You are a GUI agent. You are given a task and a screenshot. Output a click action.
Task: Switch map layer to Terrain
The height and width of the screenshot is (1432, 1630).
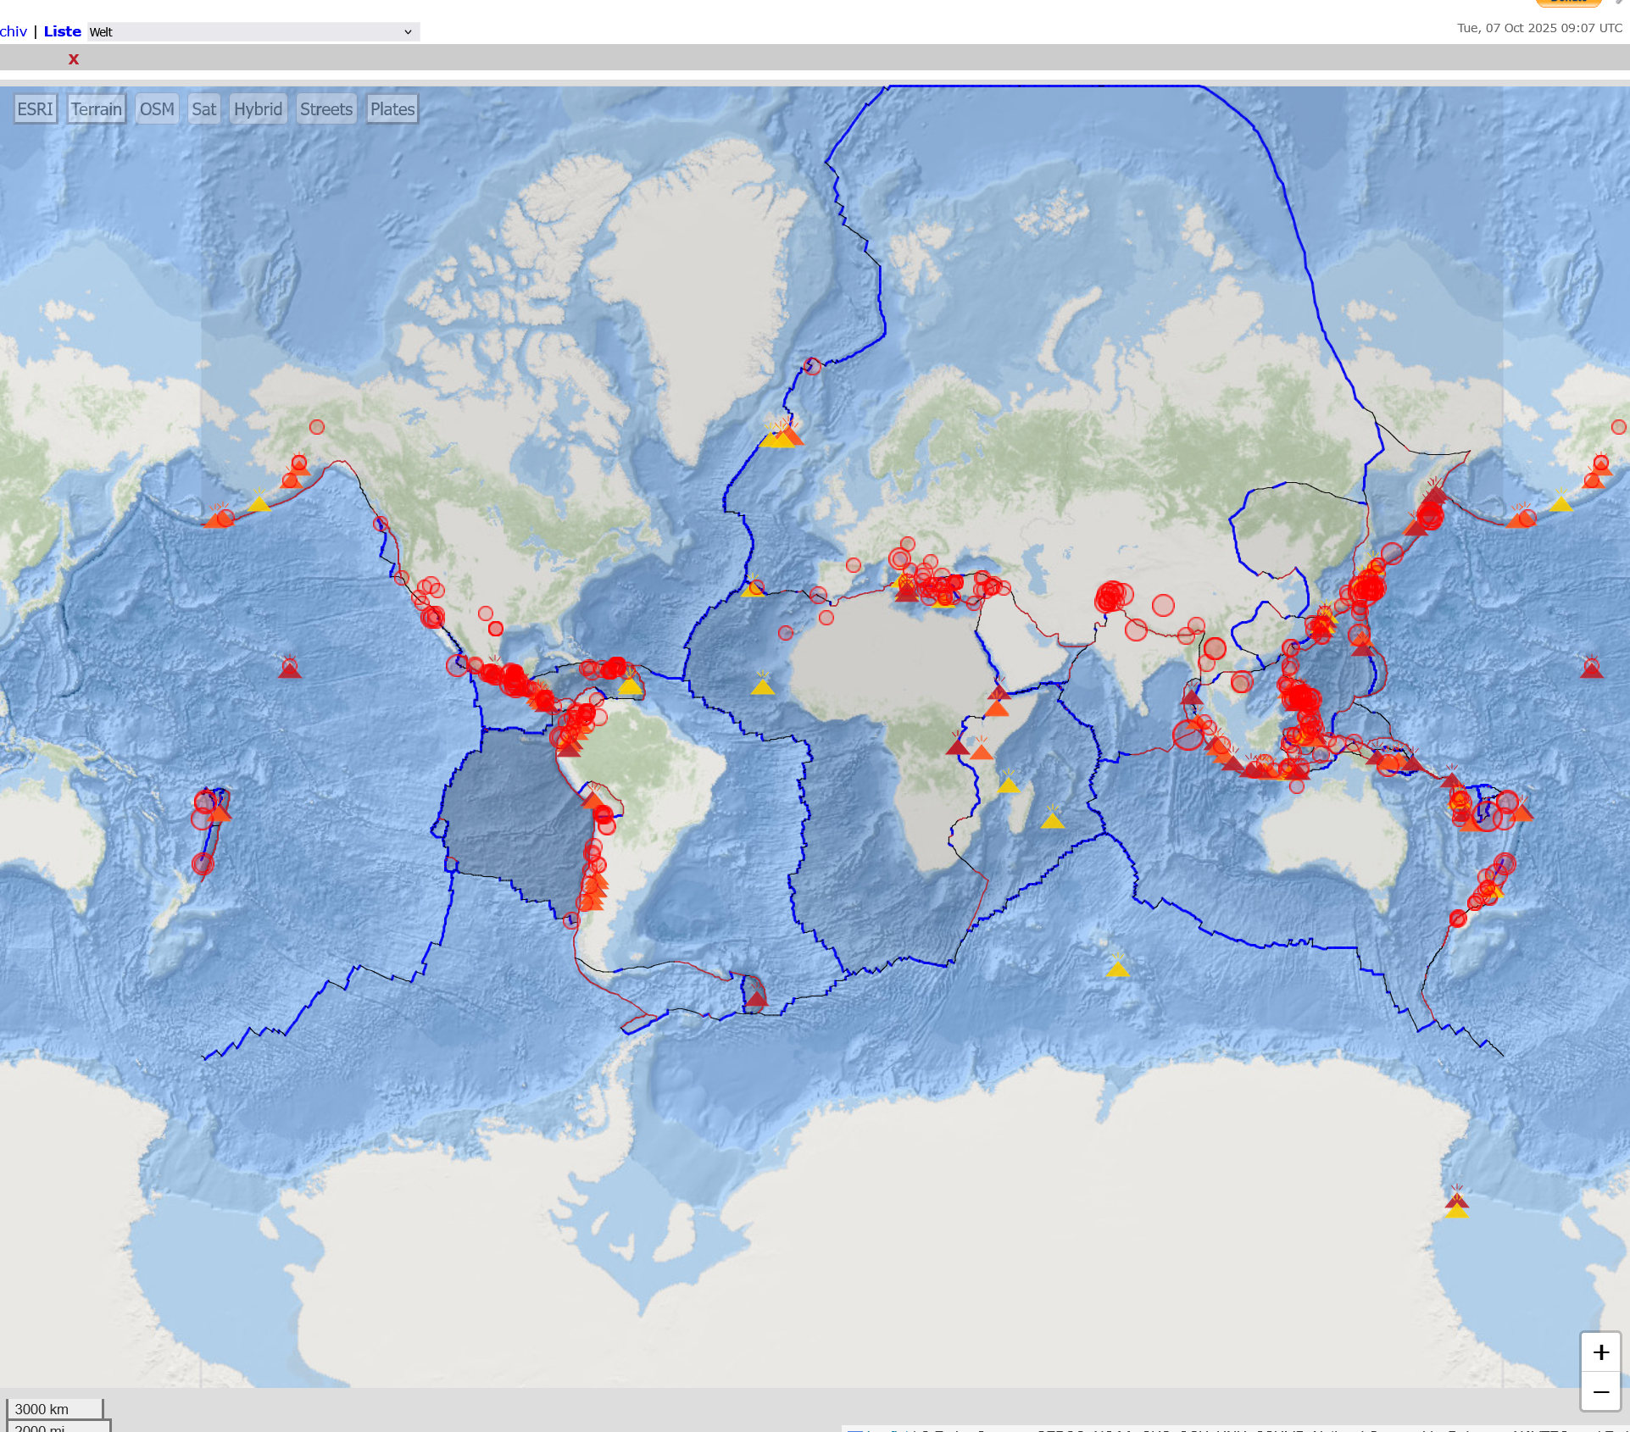click(97, 109)
